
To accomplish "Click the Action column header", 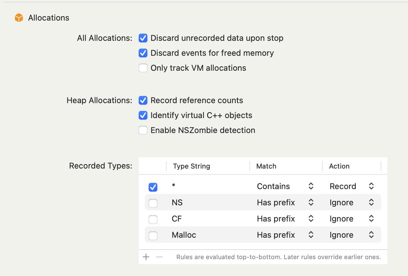I will click(339, 166).
